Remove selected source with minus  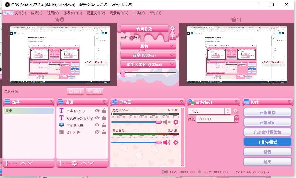click(67, 163)
